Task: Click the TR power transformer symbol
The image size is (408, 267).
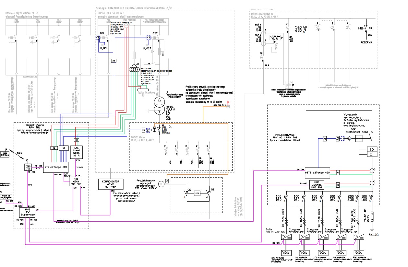Action: (160, 105)
